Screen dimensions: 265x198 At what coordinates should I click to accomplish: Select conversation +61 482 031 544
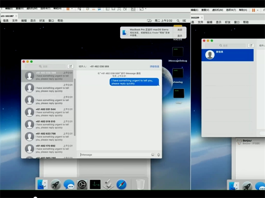[x=48, y=112]
